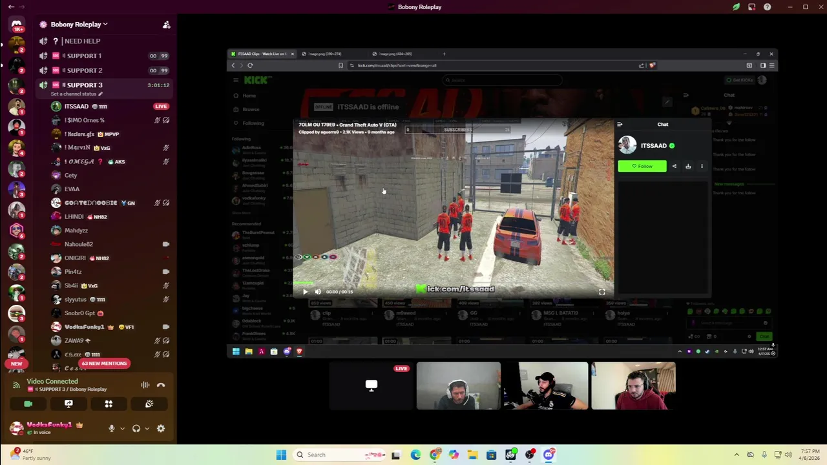Image resolution: width=827 pixels, height=465 pixels.
Task: Open Discord from the Windows taskbar
Action: coord(549,455)
